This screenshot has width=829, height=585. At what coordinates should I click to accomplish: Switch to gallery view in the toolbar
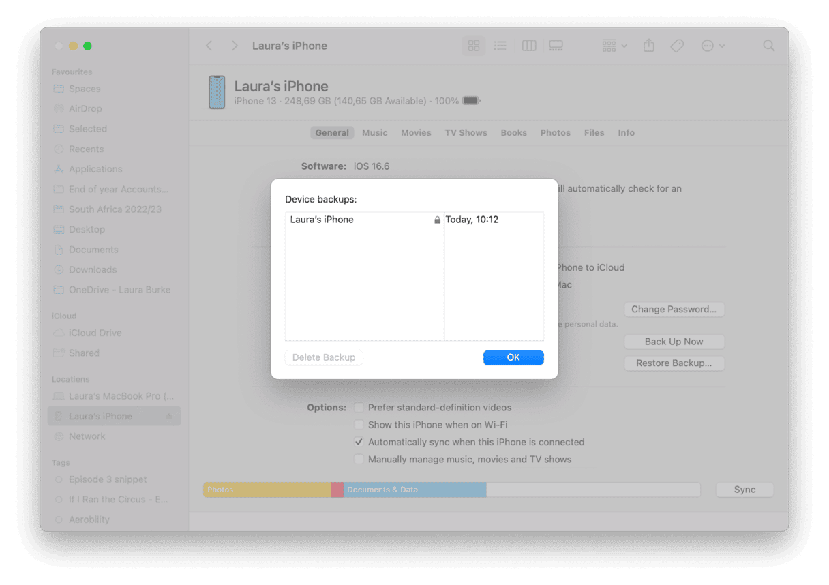point(556,45)
